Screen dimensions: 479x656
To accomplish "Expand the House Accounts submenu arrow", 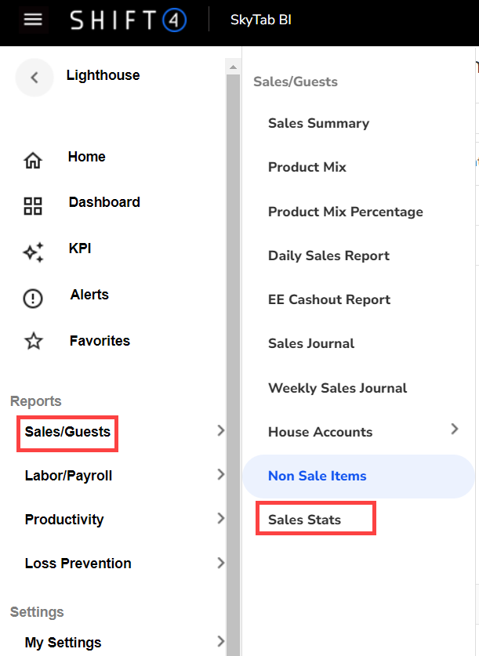I will pos(455,429).
